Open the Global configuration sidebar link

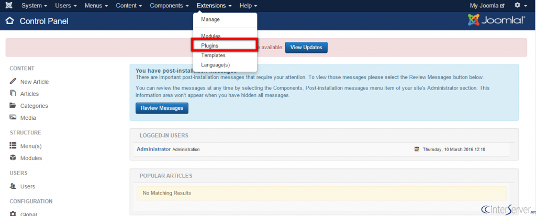[x=29, y=214]
